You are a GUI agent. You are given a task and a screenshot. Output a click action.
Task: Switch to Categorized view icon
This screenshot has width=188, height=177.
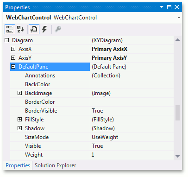[x=10, y=29]
